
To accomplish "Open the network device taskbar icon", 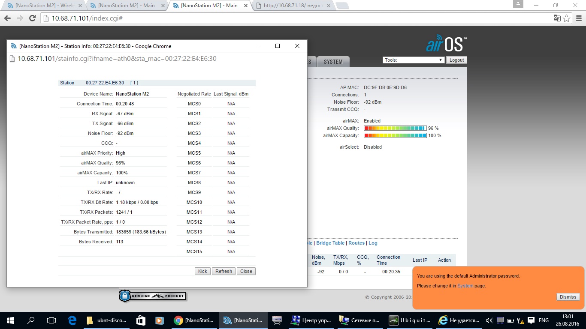I will pyautogui.click(x=277, y=320).
